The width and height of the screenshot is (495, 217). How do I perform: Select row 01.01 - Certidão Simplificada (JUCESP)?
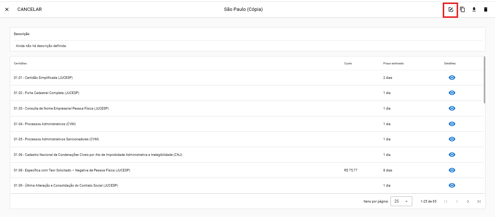(247, 78)
